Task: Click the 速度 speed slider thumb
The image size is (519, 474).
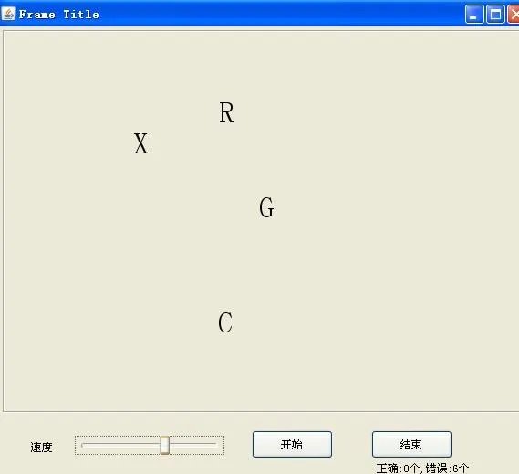Action: [164, 445]
